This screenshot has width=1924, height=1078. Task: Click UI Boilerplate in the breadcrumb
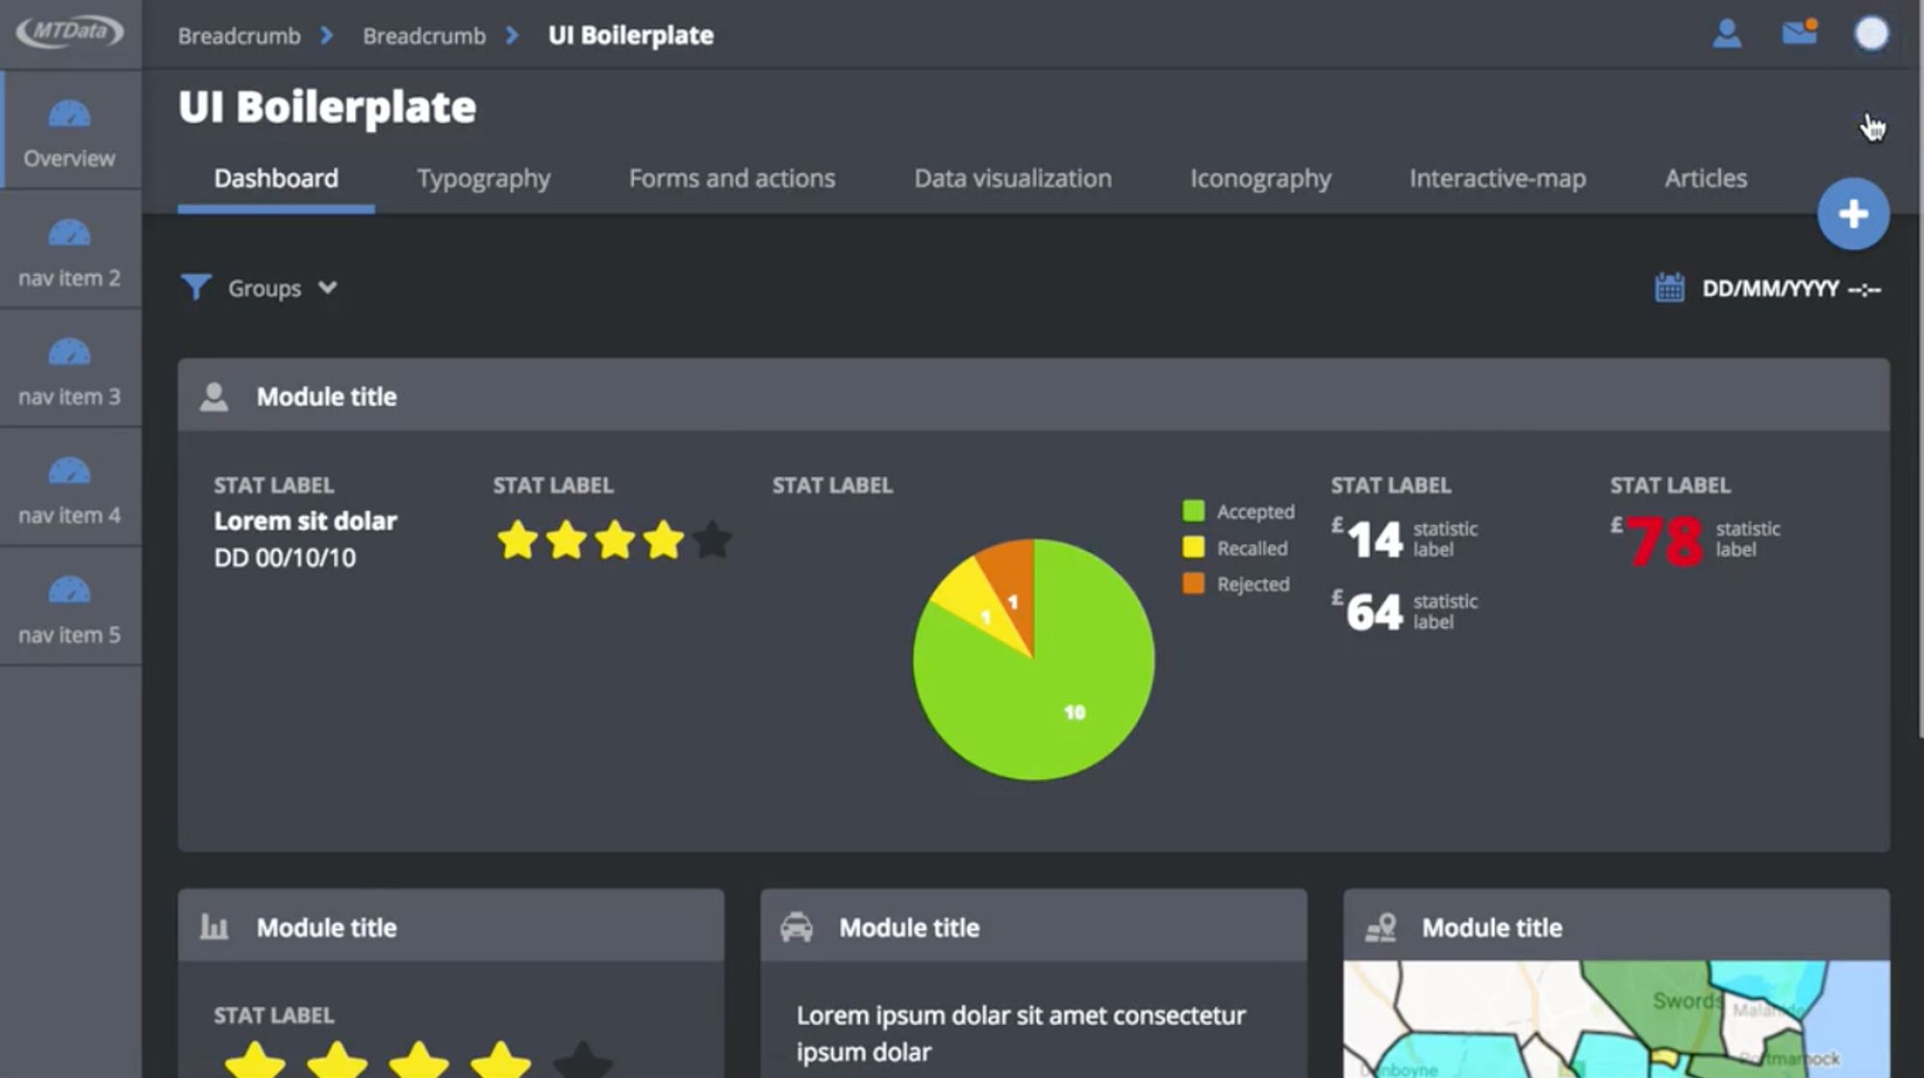[x=631, y=36]
